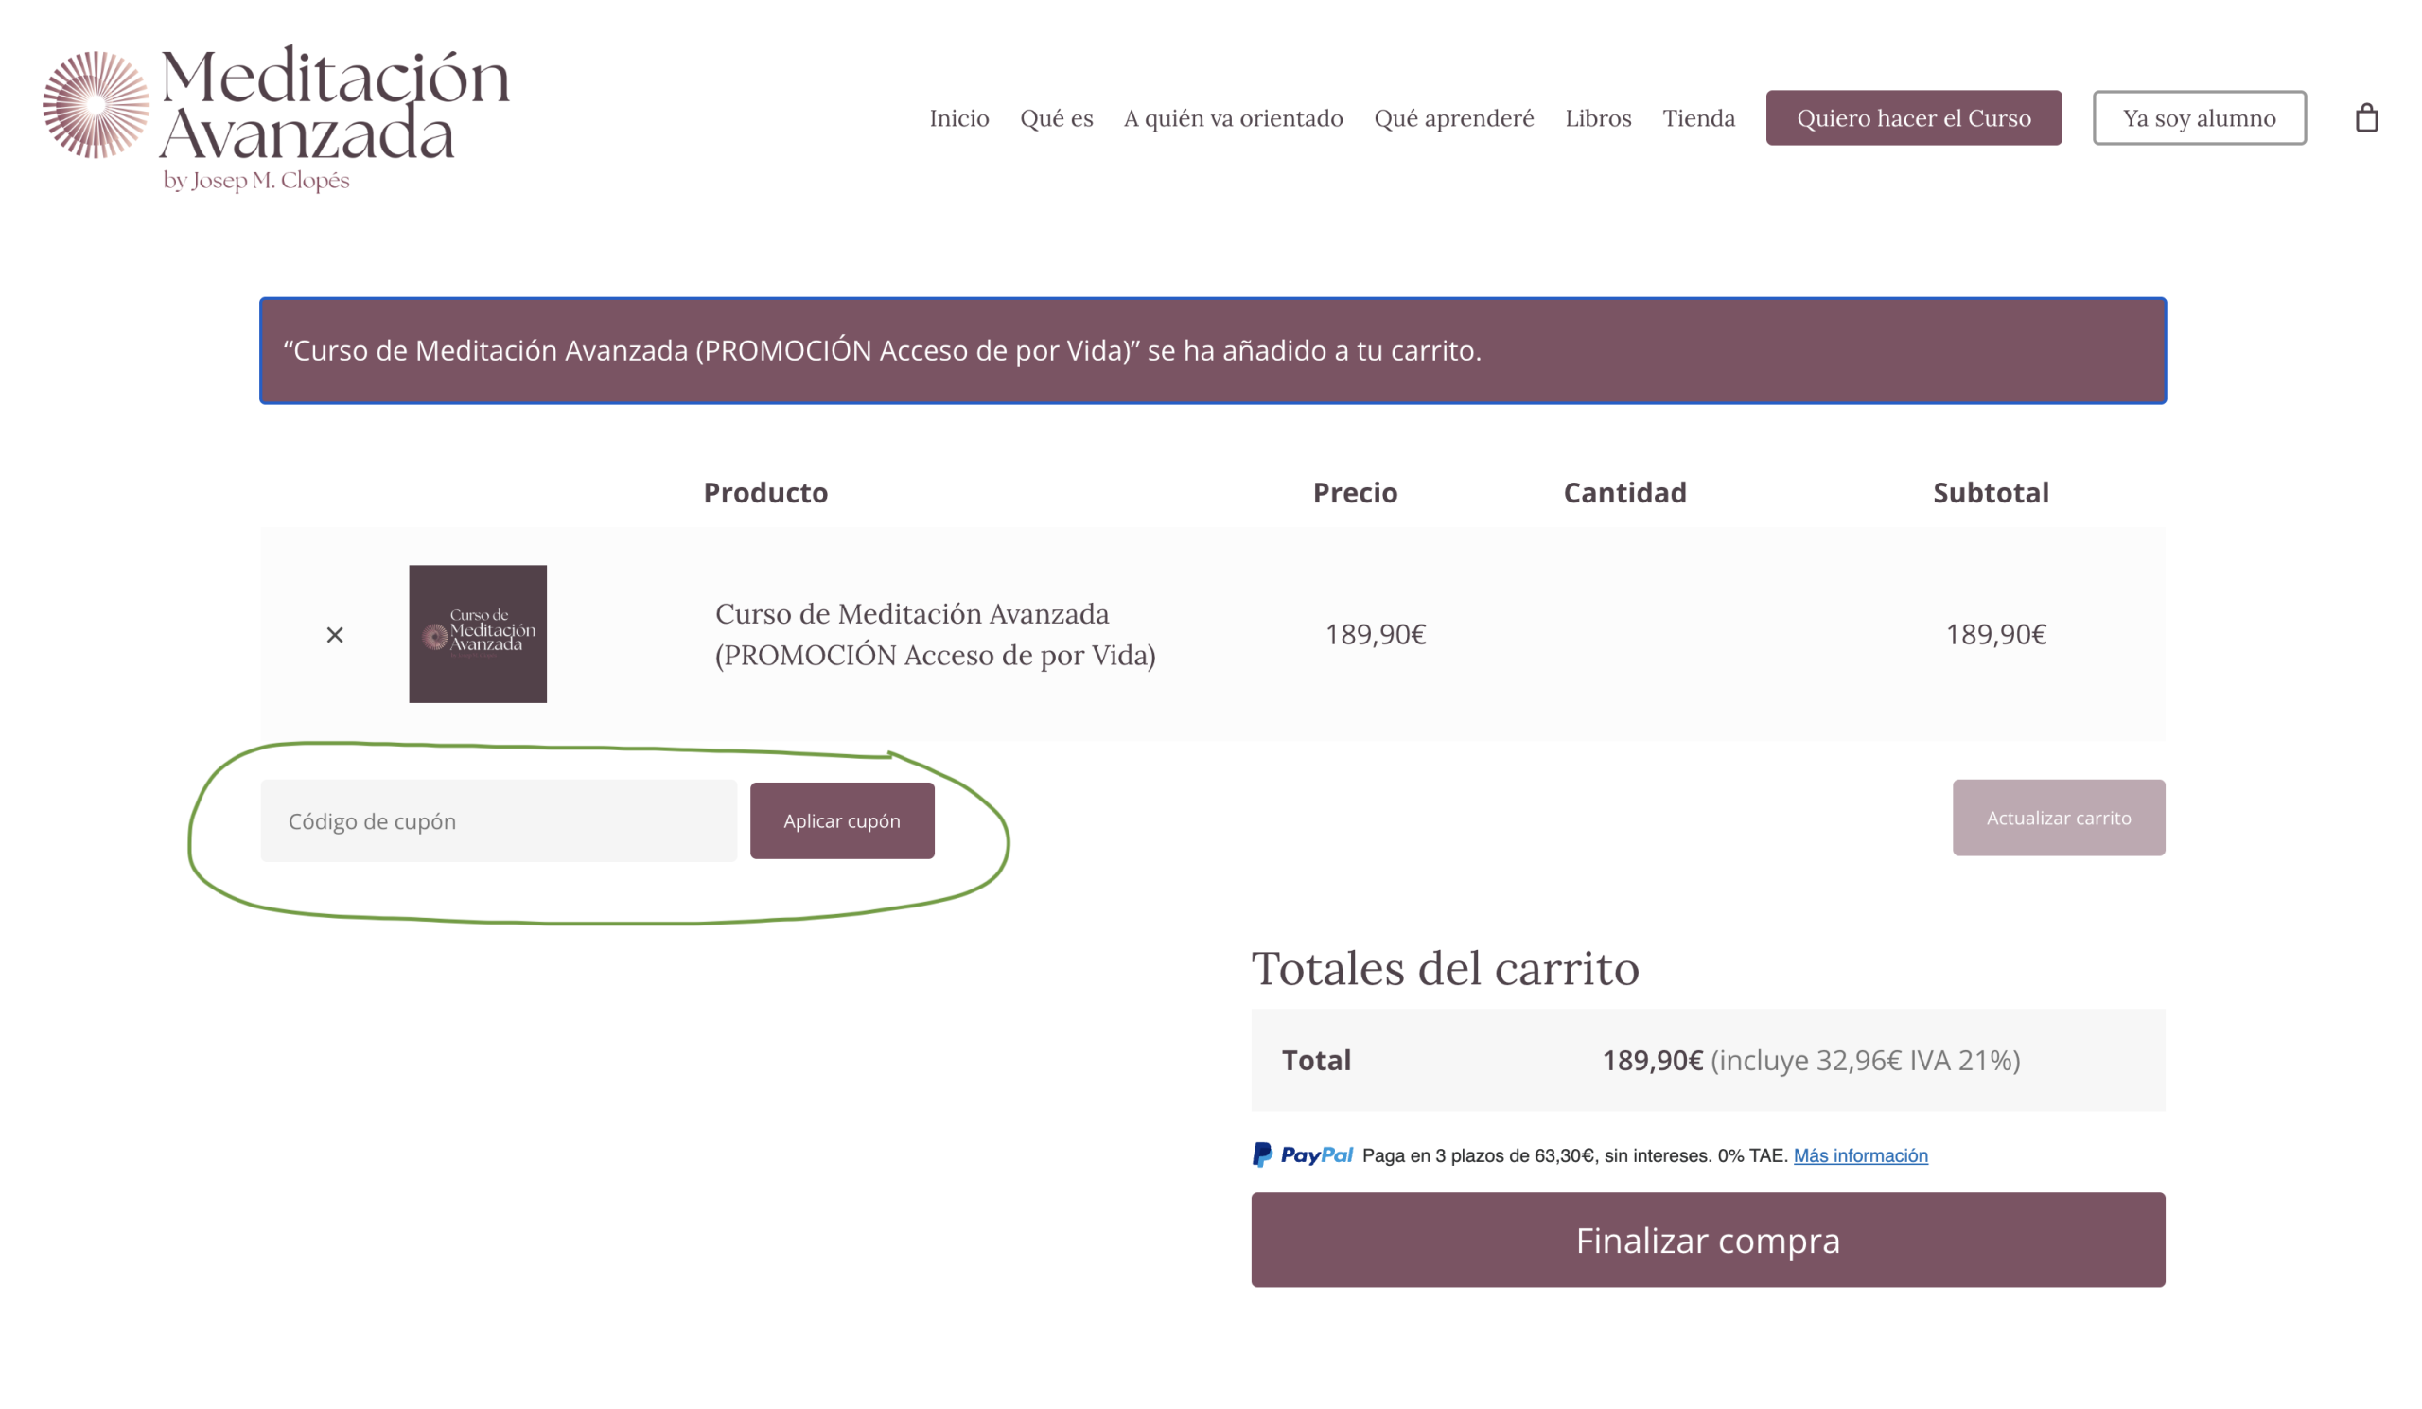
Task: Click the added-to-cart notification banner
Action: (1212, 351)
